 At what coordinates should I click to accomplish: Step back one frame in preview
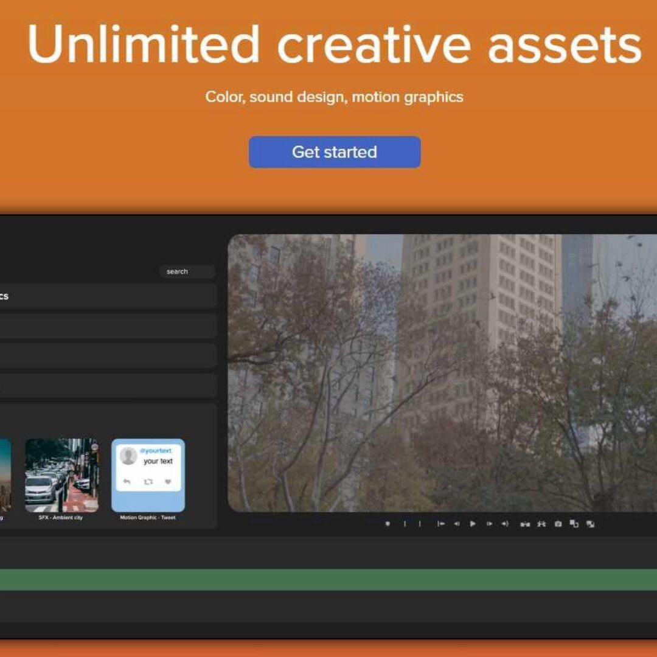tap(456, 524)
